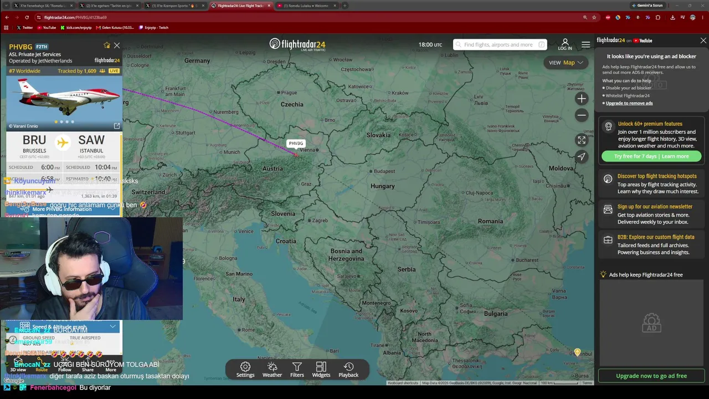Switch to Romelu Lukaku YouTube tab
Viewport: 709px width, 399px height.
pyautogui.click(x=306, y=6)
